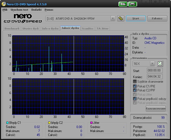Expand the ATAPI DVD drive selection dropdown
Image resolution: width=171 pixels, height=140 pixels.
[x=113, y=19]
